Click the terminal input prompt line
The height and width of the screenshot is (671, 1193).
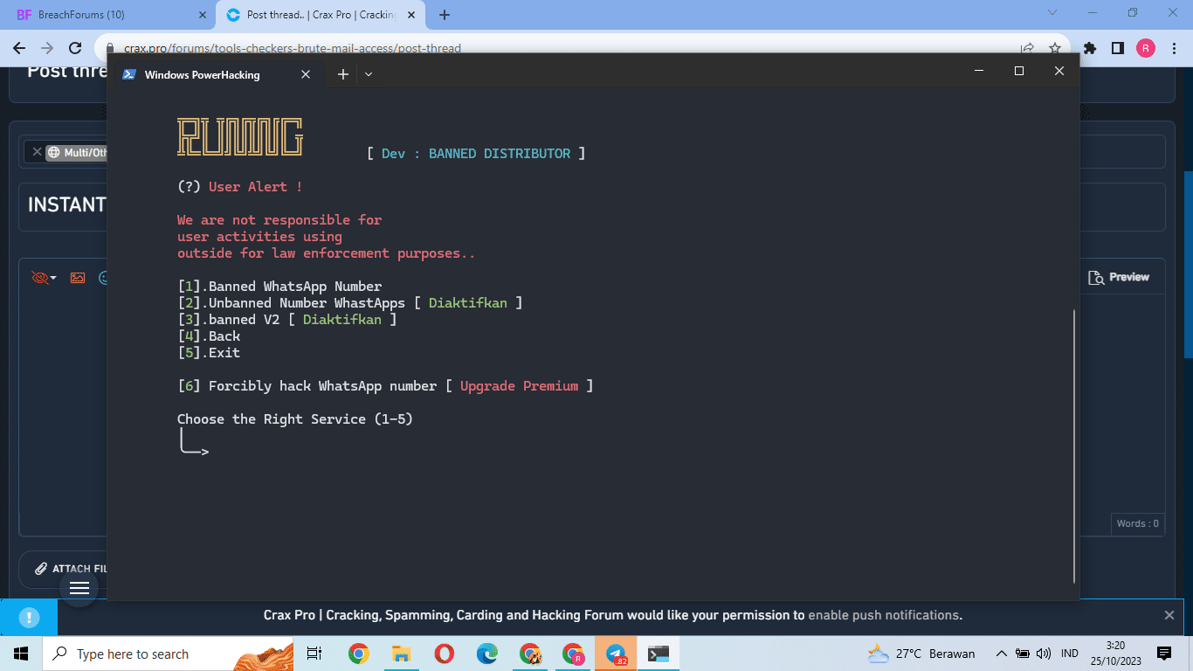pos(194,444)
